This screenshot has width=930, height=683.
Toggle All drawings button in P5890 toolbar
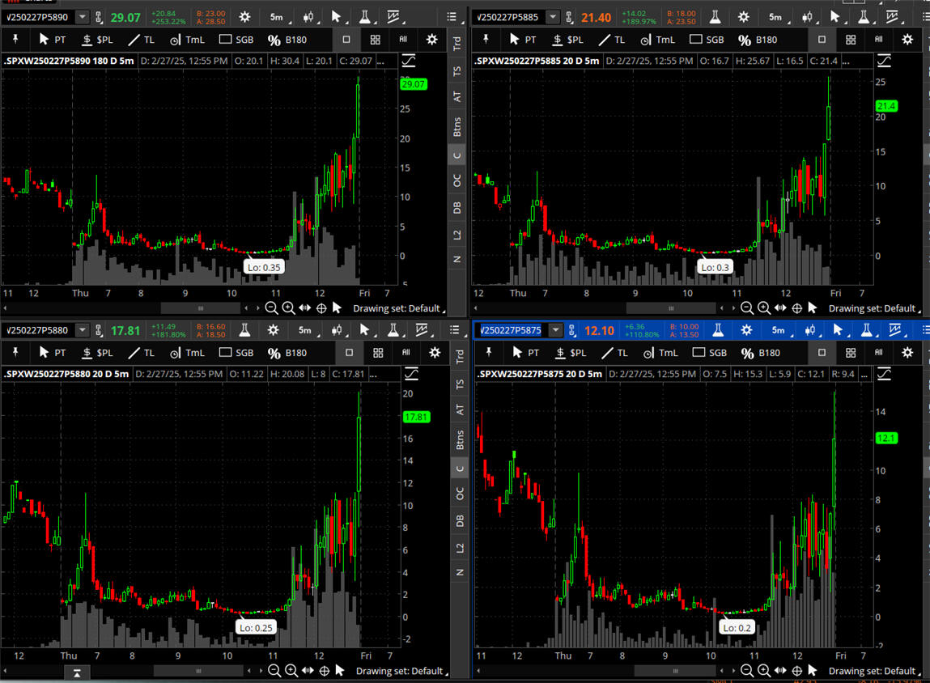403,40
